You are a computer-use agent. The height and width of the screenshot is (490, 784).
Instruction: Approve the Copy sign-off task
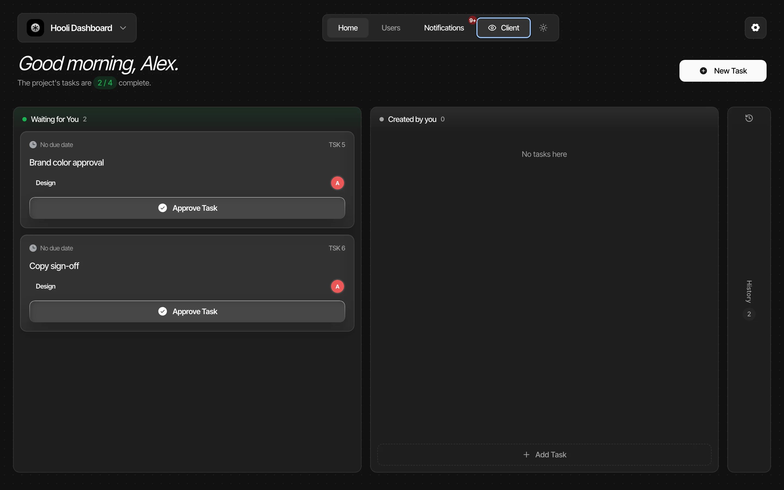click(x=187, y=311)
